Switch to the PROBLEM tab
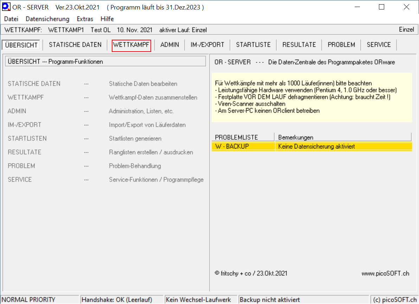This screenshot has width=419, height=304. [341, 45]
